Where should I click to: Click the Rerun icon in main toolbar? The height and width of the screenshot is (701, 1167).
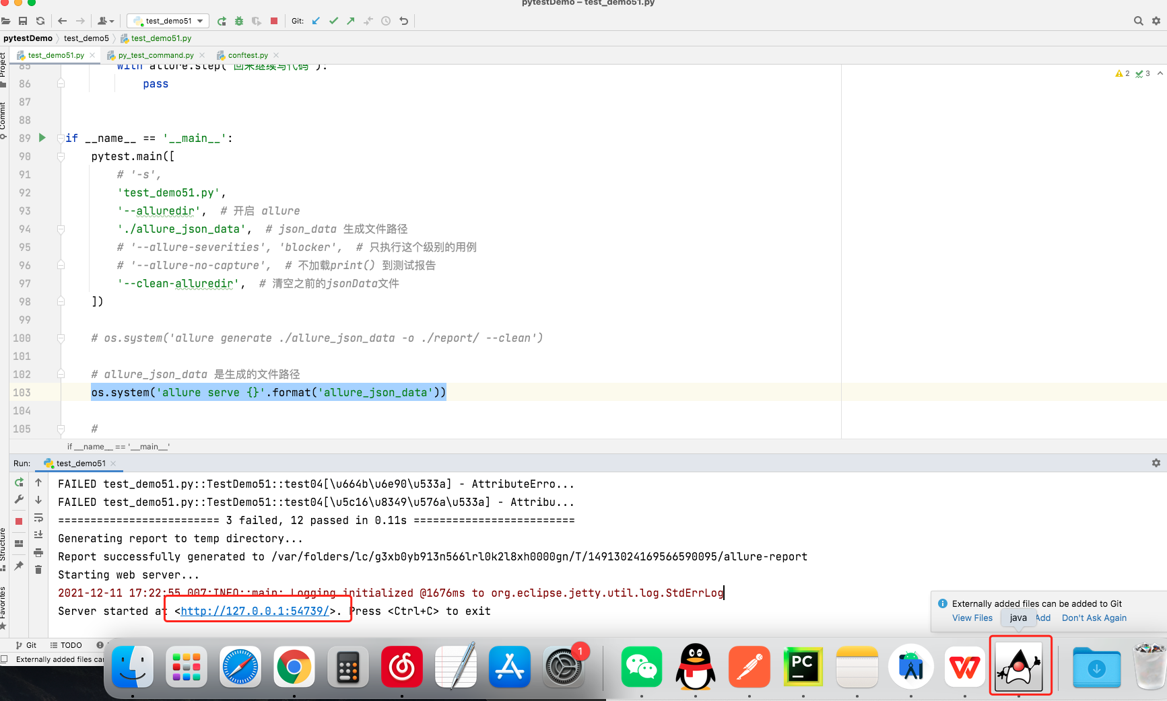[x=222, y=21]
